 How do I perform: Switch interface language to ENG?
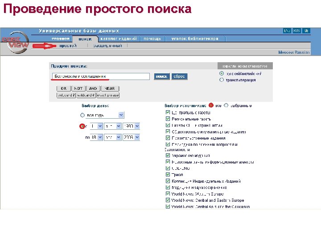click(287, 31)
